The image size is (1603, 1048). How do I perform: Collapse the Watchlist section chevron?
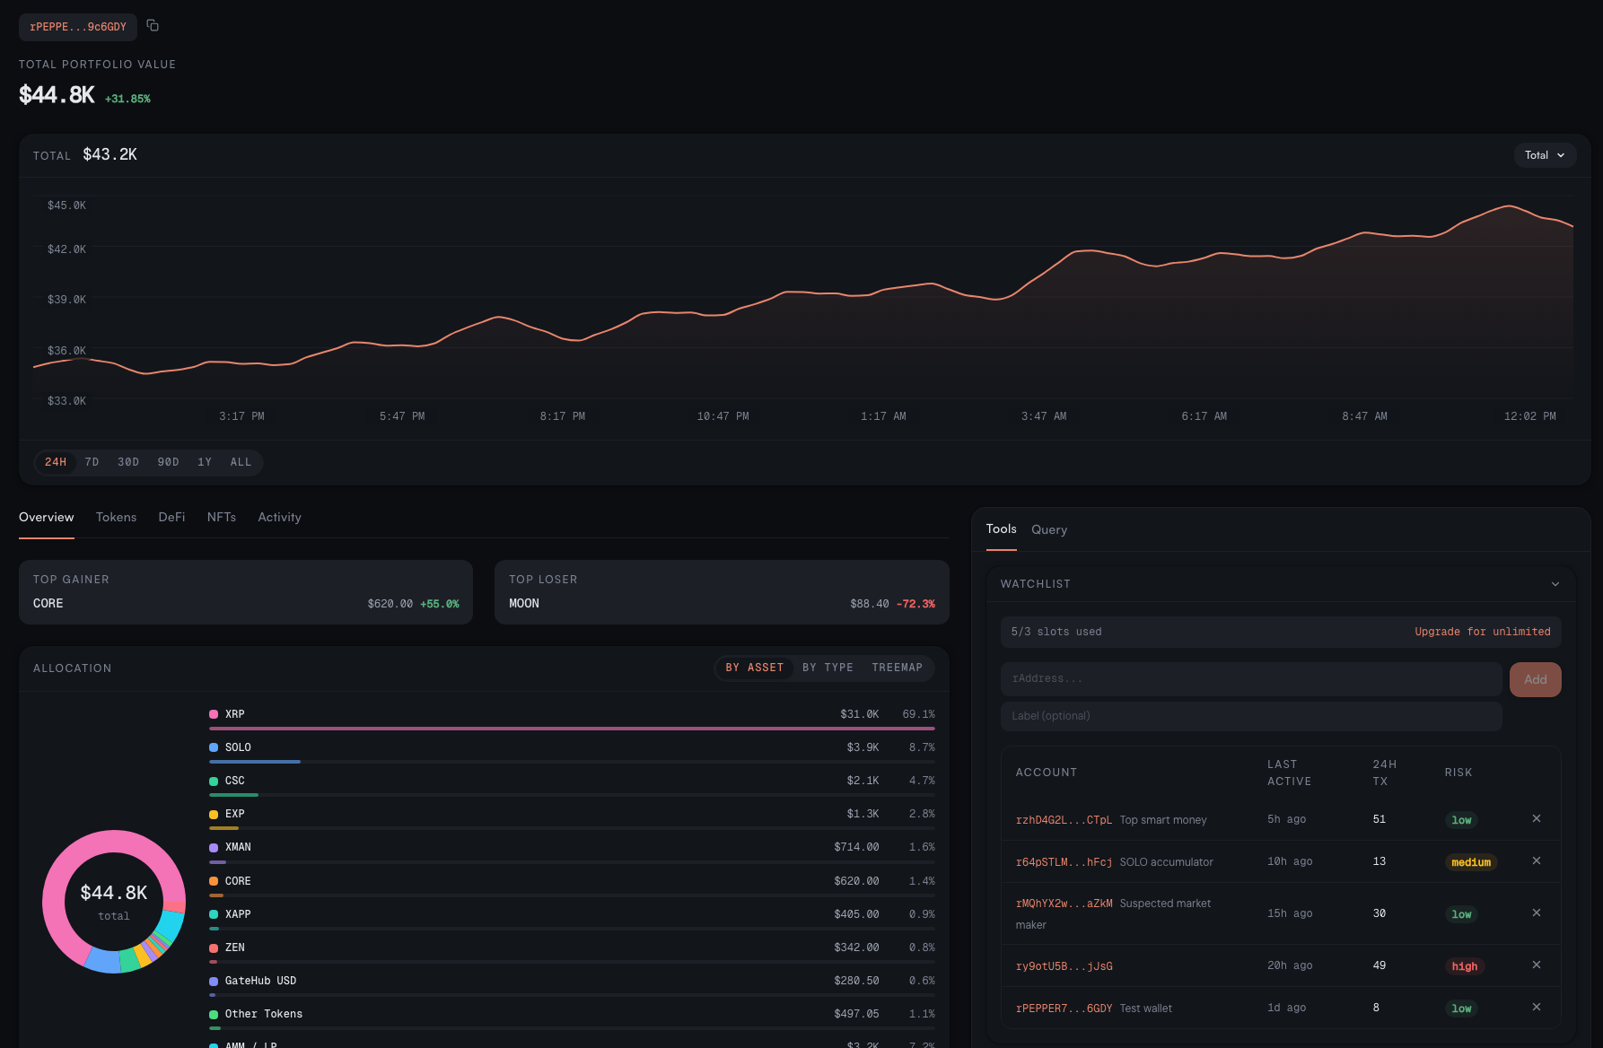(1555, 584)
